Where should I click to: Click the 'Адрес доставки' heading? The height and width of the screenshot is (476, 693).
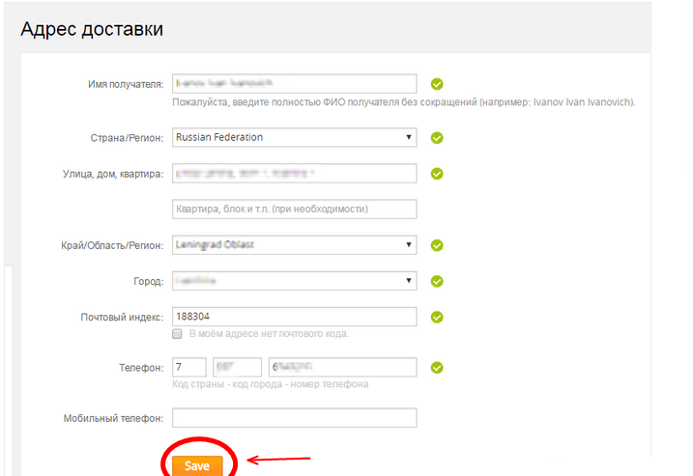92,29
